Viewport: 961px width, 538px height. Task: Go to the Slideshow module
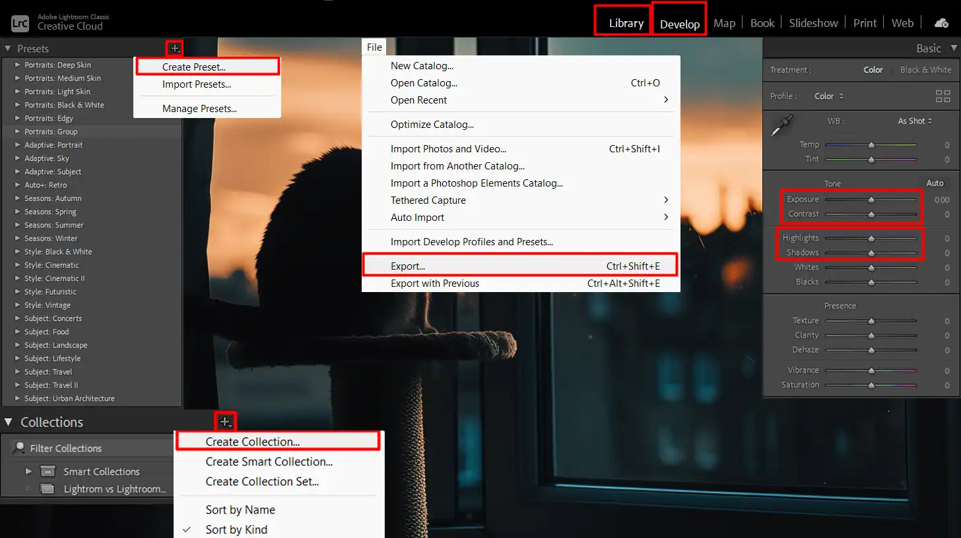tap(813, 23)
